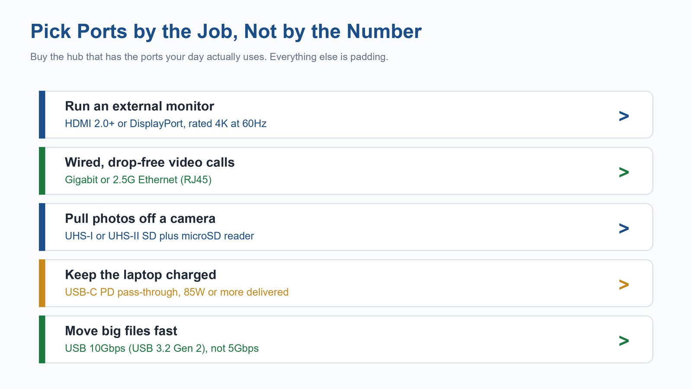Click the HDMI 2.0+ or DisplayPort description
692x389 pixels.
(166, 124)
